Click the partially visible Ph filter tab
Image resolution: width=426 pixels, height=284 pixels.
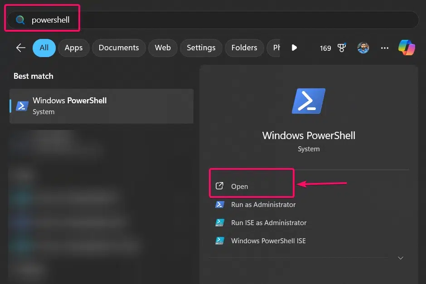[x=274, y=48]
